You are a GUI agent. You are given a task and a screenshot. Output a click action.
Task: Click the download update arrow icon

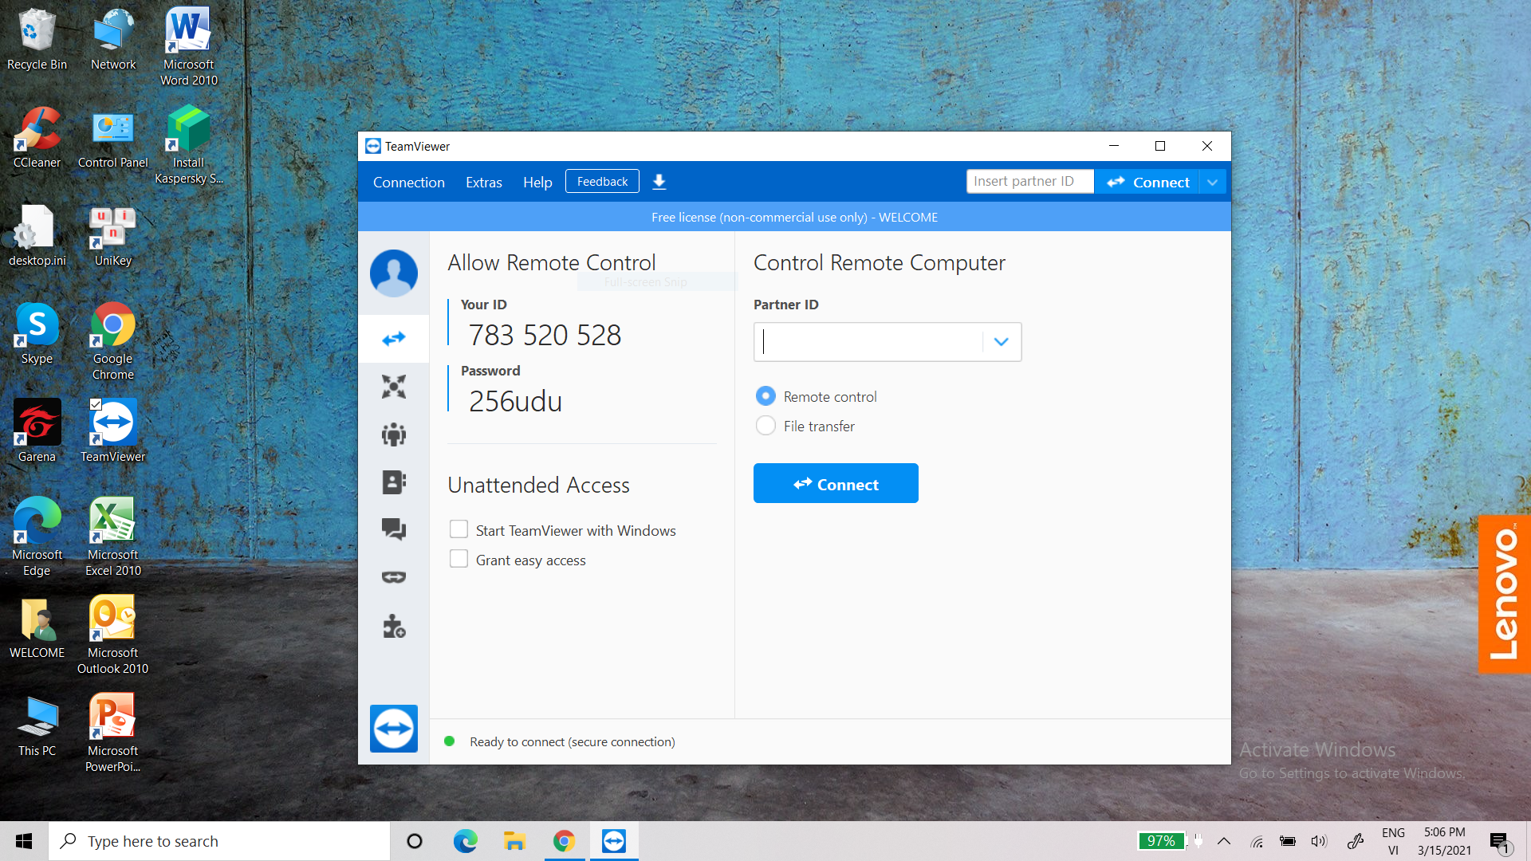659,183
